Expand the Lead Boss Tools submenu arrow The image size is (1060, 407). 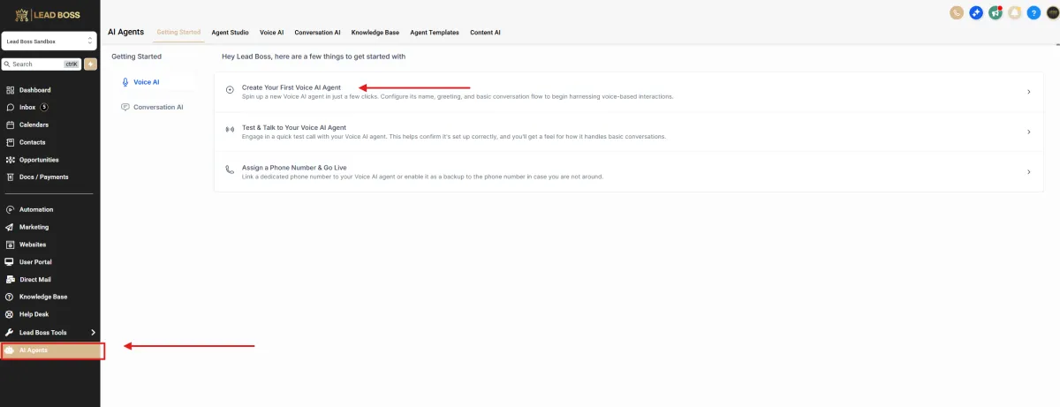click(93, 332)
